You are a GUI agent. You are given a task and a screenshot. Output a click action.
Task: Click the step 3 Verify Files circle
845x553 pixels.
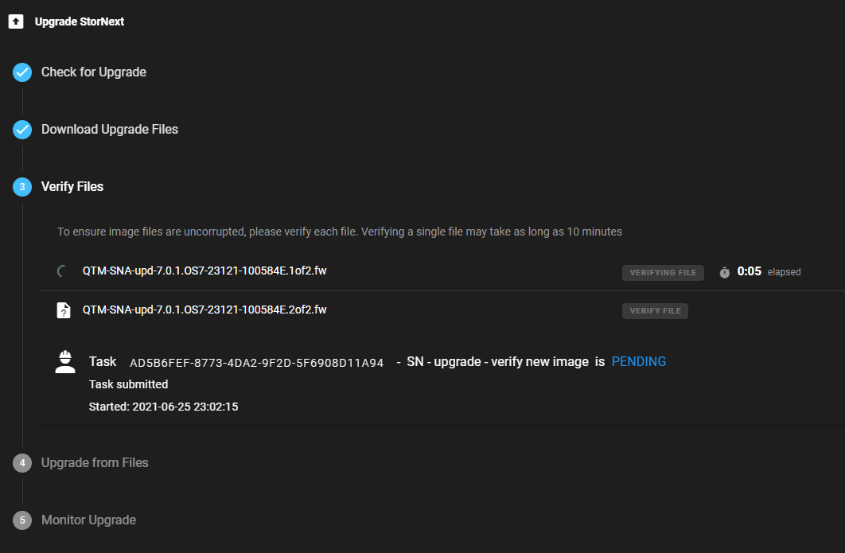point(22,186)
